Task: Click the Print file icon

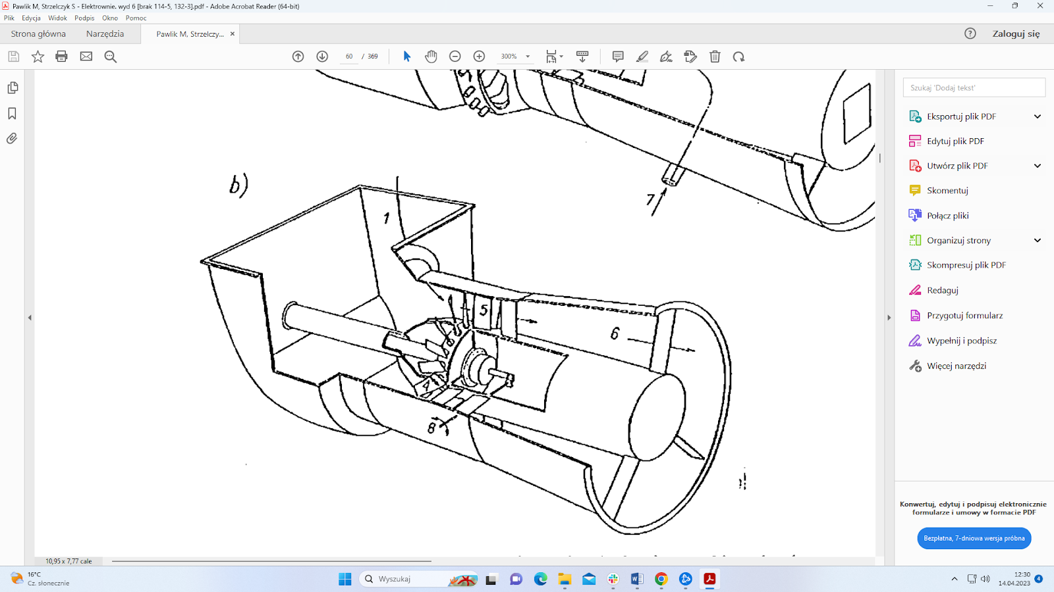Action: 61,57
